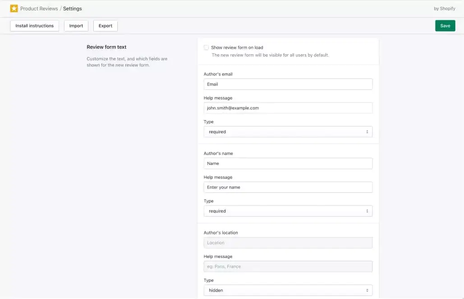Edit the email help message field
This screenshot has width=464, height=299.
[x=288, y=108]
